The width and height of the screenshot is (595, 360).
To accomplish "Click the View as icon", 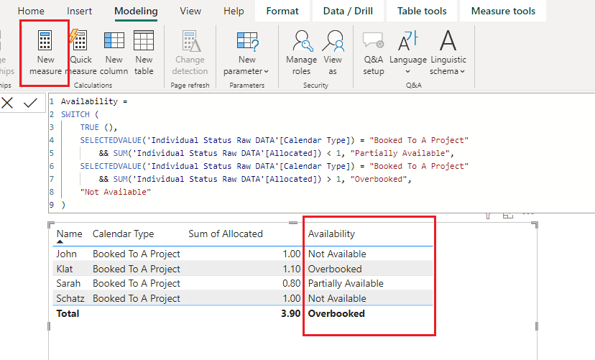I will [x=333, y=40].
